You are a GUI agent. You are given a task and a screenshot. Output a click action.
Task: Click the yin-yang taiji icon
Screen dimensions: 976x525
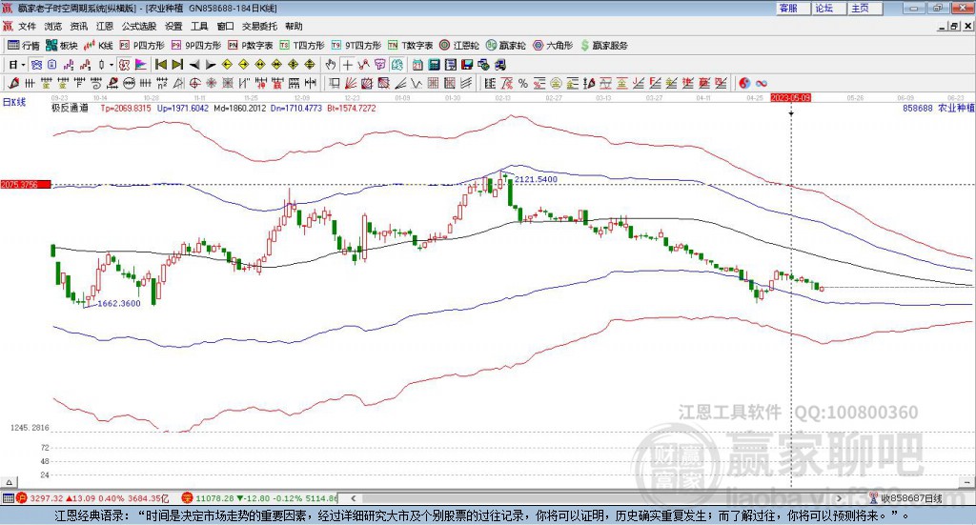pyautogui.click(x=744, y=83)
